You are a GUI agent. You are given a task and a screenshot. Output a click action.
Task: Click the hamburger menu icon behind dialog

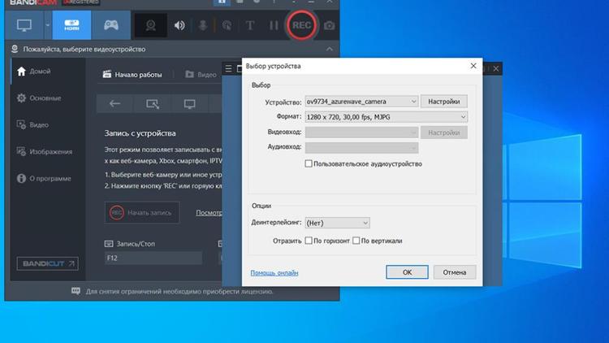pos(228,69)
